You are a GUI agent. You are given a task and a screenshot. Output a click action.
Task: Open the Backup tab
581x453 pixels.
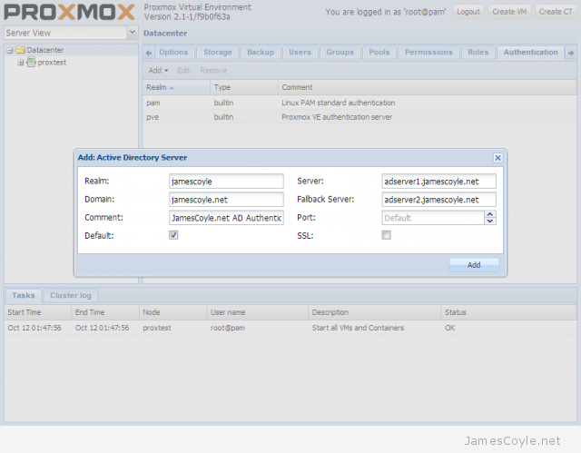(x=261, y=53)
